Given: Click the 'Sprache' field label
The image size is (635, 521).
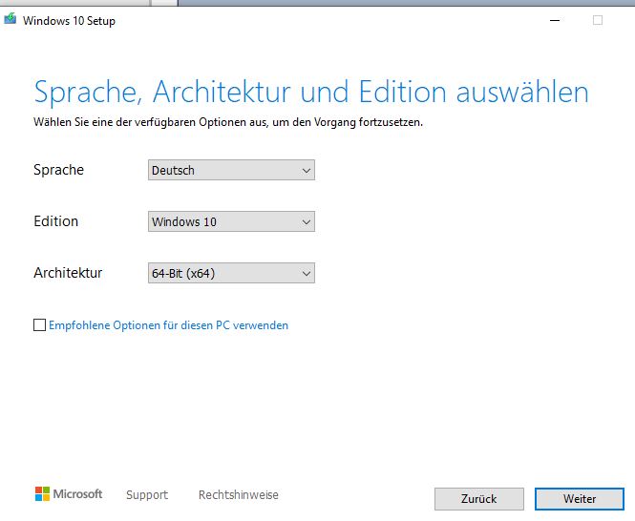Looking at the screenshot, I should (x=58, y=170).
